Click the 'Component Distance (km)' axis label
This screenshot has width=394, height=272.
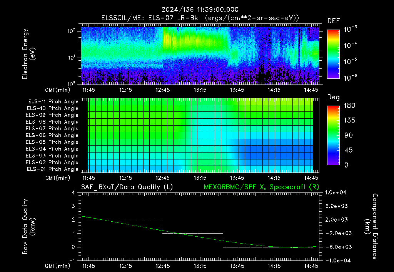click(x=371, y=226)
